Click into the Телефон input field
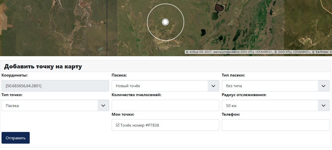This screenshot has width=332, height=150. pyautogui.click(x=275, y=125)
